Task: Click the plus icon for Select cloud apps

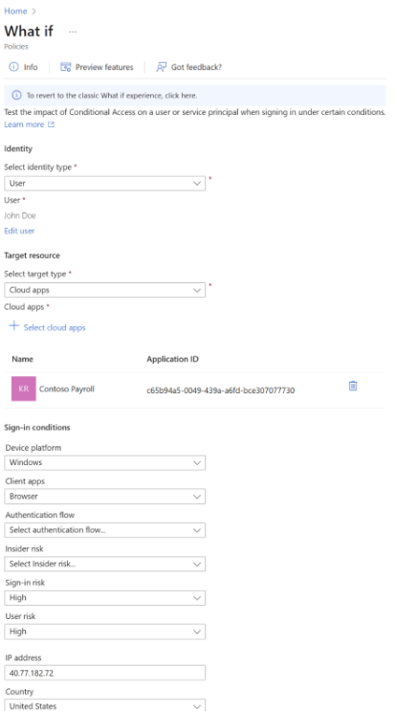Action: pyautogui.click(x=14, y=326)
